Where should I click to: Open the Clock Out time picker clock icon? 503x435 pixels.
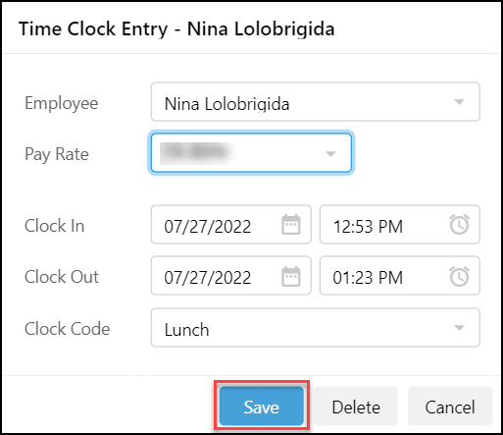(x=459, y=276)
